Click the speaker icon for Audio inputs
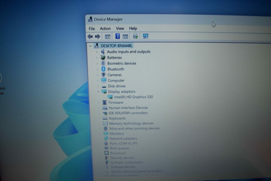 pyautogui.click(x=103, y=52)
